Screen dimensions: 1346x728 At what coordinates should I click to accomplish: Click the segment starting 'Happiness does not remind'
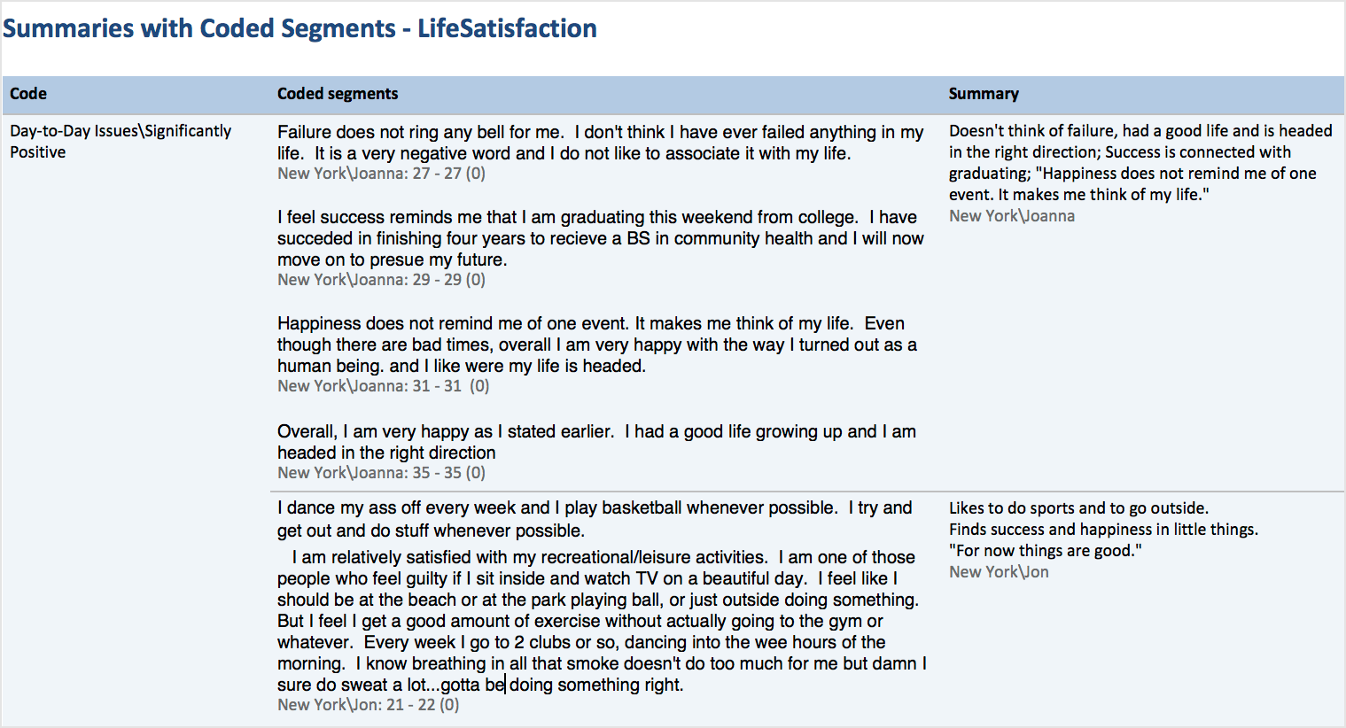pyautogui.click(x=597, y=345)
